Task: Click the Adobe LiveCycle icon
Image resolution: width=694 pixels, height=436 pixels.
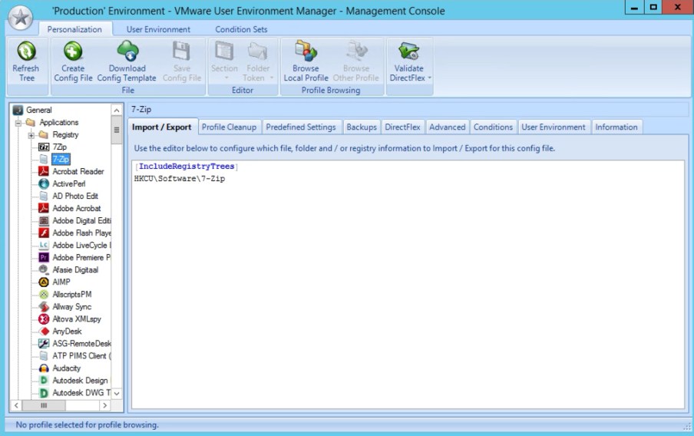Action: pyautogui.click(x=43, y=245)
